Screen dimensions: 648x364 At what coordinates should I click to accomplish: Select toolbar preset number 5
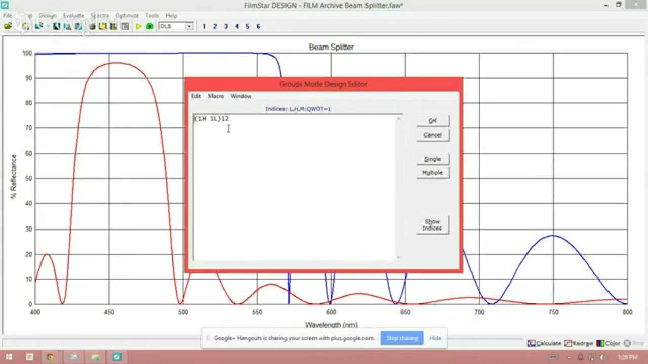coord(248,27)
